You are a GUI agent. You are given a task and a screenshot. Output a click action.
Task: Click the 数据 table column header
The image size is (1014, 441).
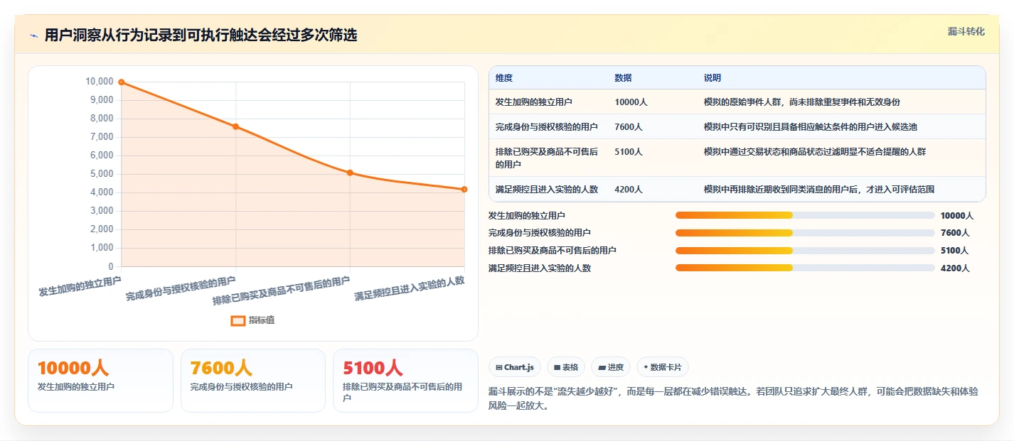point(623,78)
